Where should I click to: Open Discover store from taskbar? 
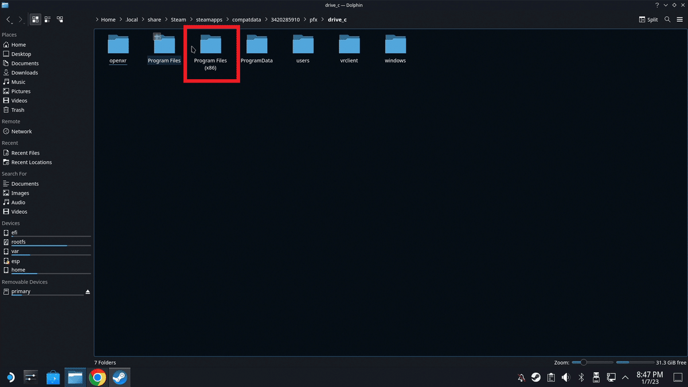click(x=53, y=377)
